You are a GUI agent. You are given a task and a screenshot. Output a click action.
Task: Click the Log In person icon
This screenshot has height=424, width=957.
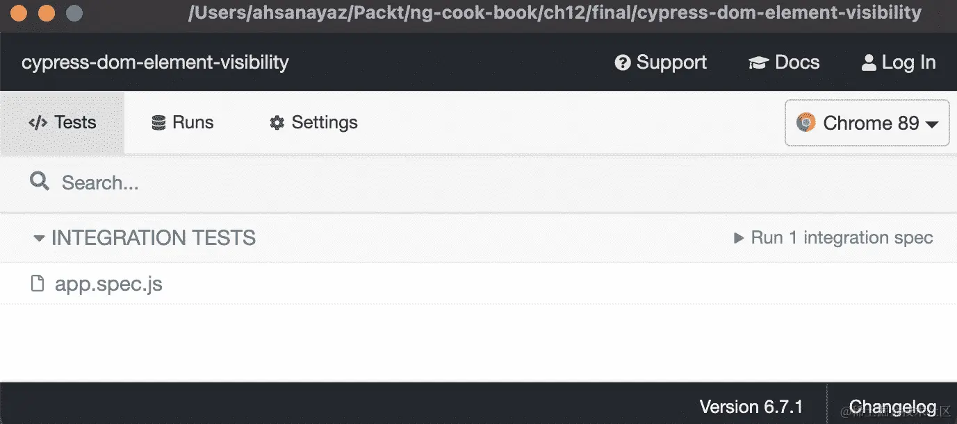[x=868, y=62]
